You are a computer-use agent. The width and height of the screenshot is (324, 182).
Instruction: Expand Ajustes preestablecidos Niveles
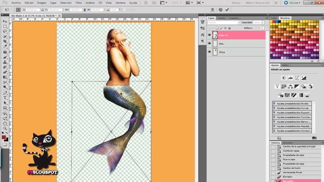274,104
